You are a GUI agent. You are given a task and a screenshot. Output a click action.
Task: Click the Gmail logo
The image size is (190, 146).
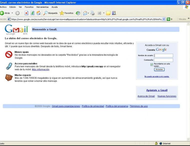pos(16,30)
